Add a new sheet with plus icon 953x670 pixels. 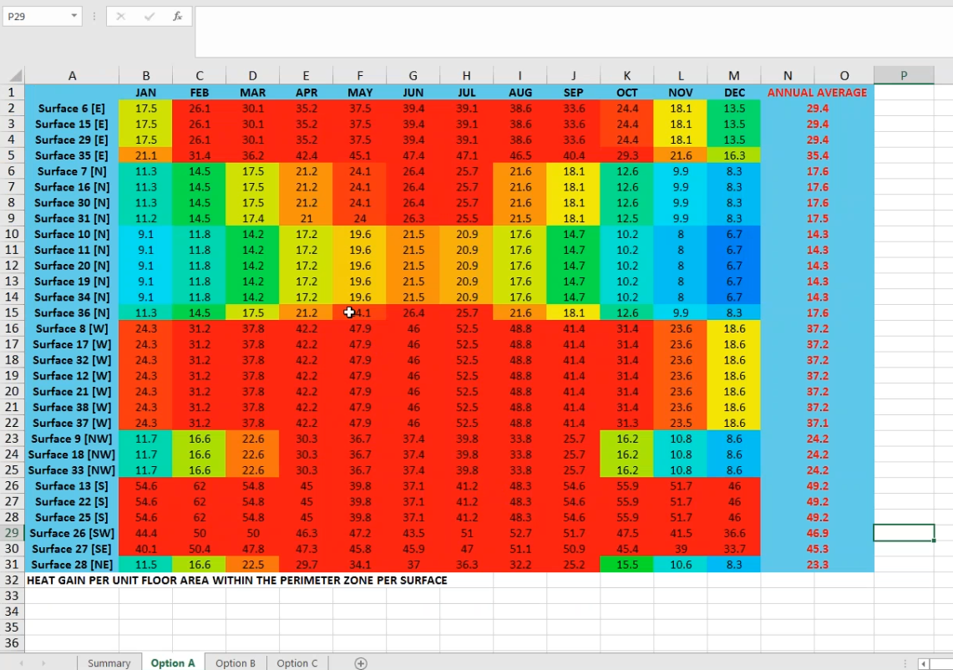click(x=361, y=663)
